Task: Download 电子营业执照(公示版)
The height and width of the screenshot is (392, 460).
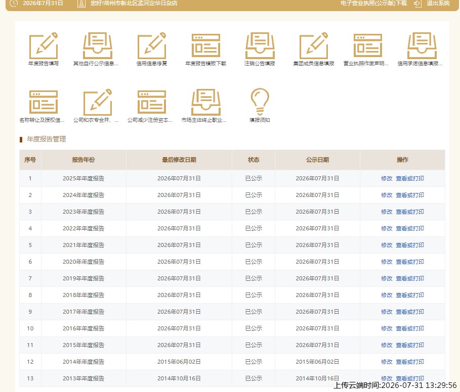Action: pos(373,3)
